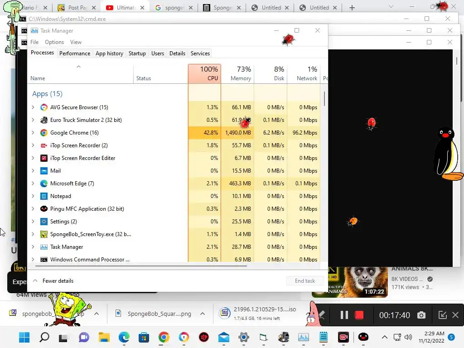Switch to the Post Page browser tab

[76, 8]
